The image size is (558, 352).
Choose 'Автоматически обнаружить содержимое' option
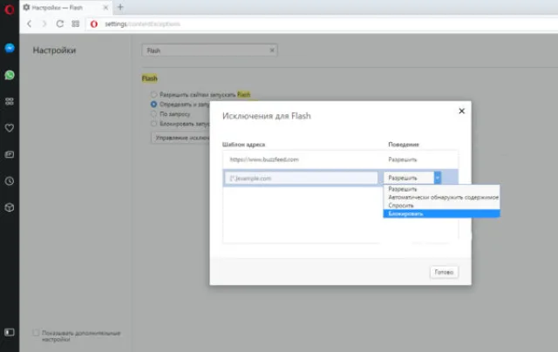coord(441,197)
